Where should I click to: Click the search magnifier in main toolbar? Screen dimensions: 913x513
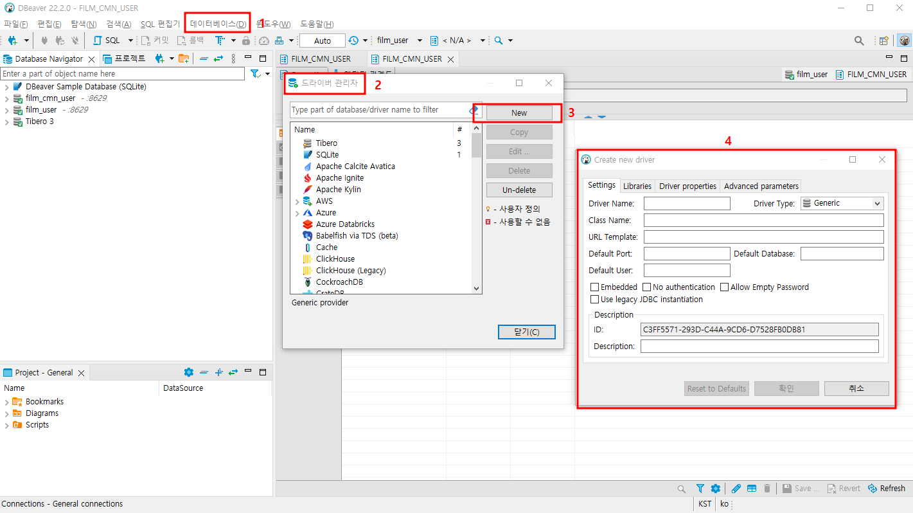[x=499, y=40]
